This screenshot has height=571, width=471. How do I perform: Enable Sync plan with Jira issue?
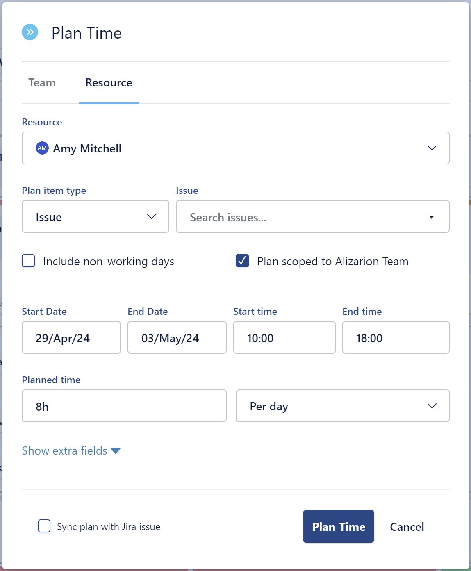click(x=44, y=526)
